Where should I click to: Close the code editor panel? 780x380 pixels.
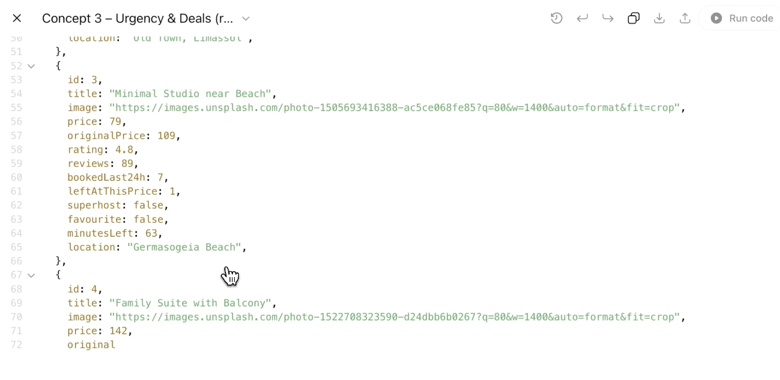click(17, 18)
